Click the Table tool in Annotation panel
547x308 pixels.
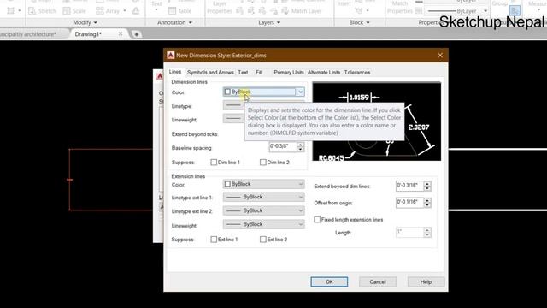[179, 11]
